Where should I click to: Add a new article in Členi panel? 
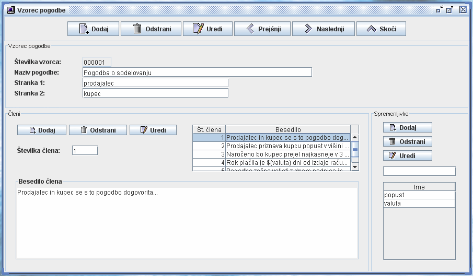(41, 130)
